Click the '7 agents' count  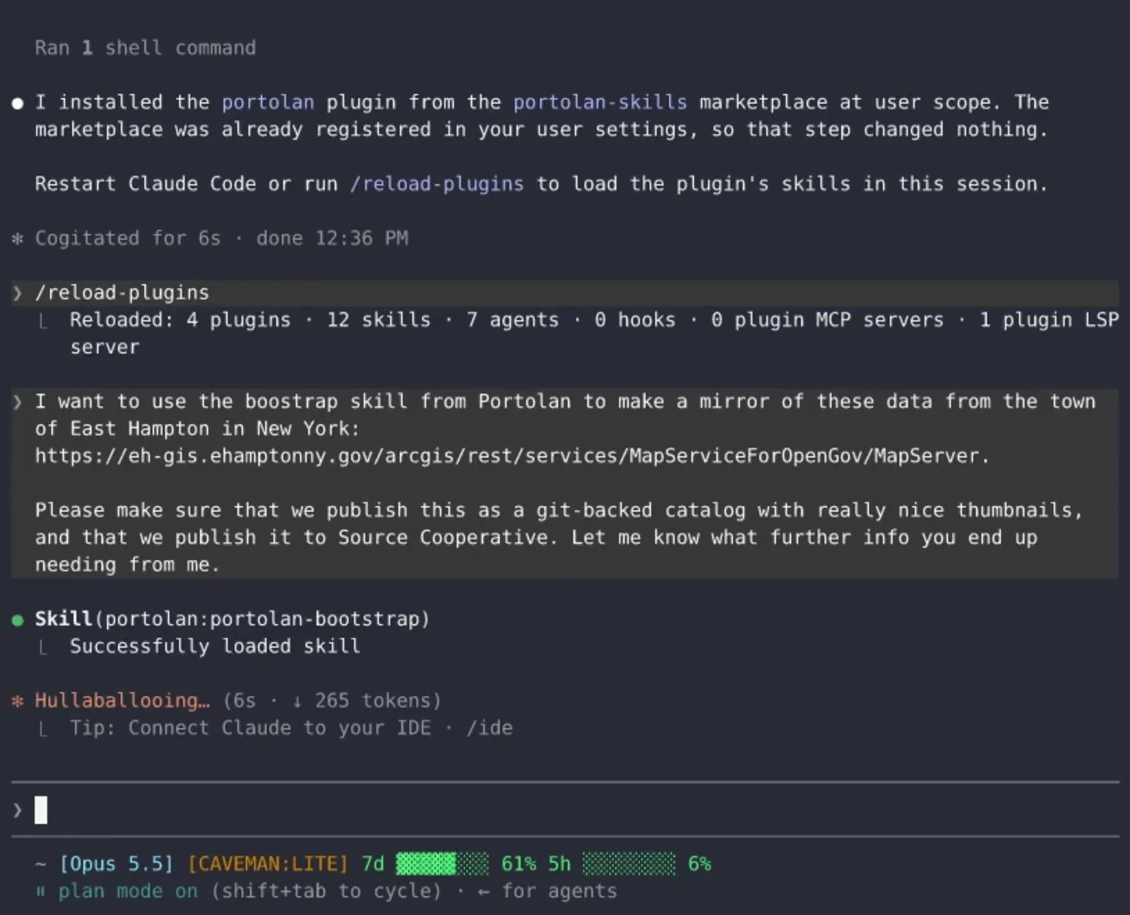512,320
